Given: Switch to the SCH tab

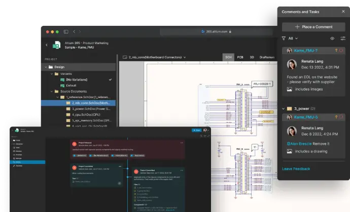Looking at the screenshot, I should pos(228,57).
